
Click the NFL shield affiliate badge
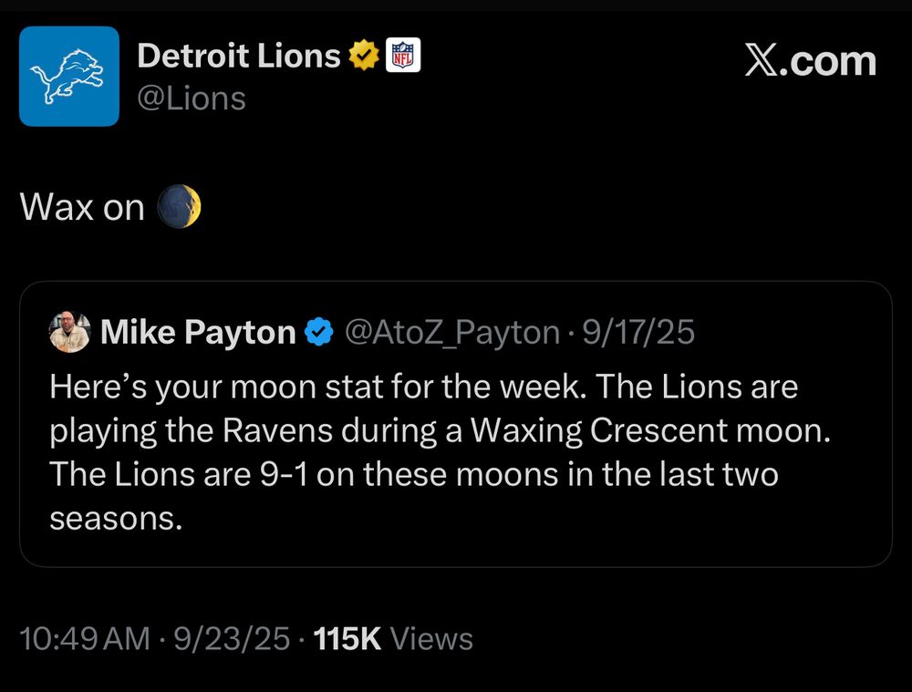[402, 57]
